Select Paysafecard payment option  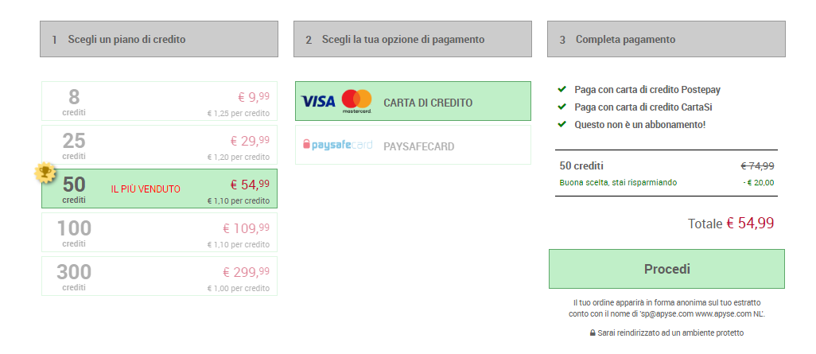click(413, 146)
